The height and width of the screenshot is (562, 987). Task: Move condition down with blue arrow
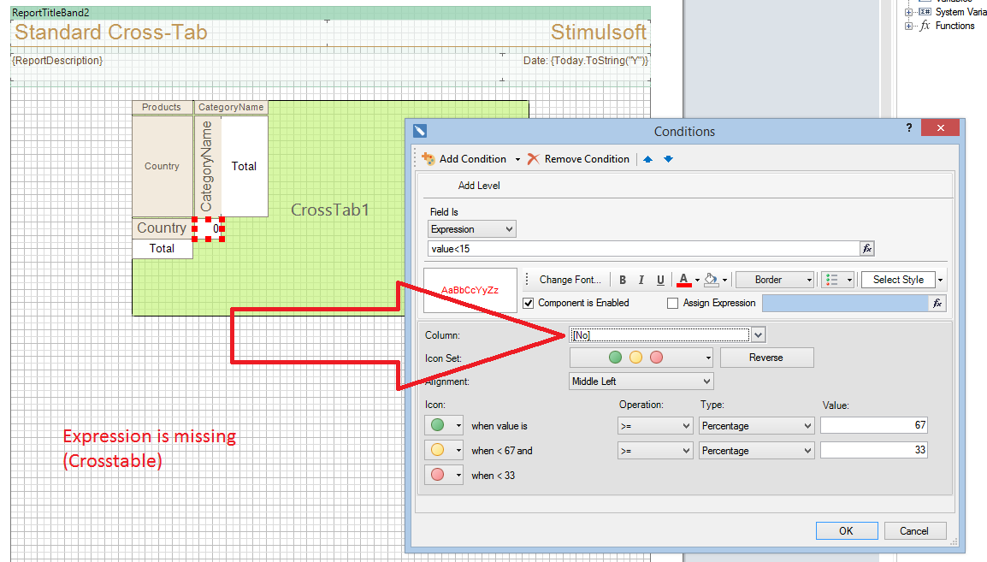pyautogui.click(x=669, y=159)
